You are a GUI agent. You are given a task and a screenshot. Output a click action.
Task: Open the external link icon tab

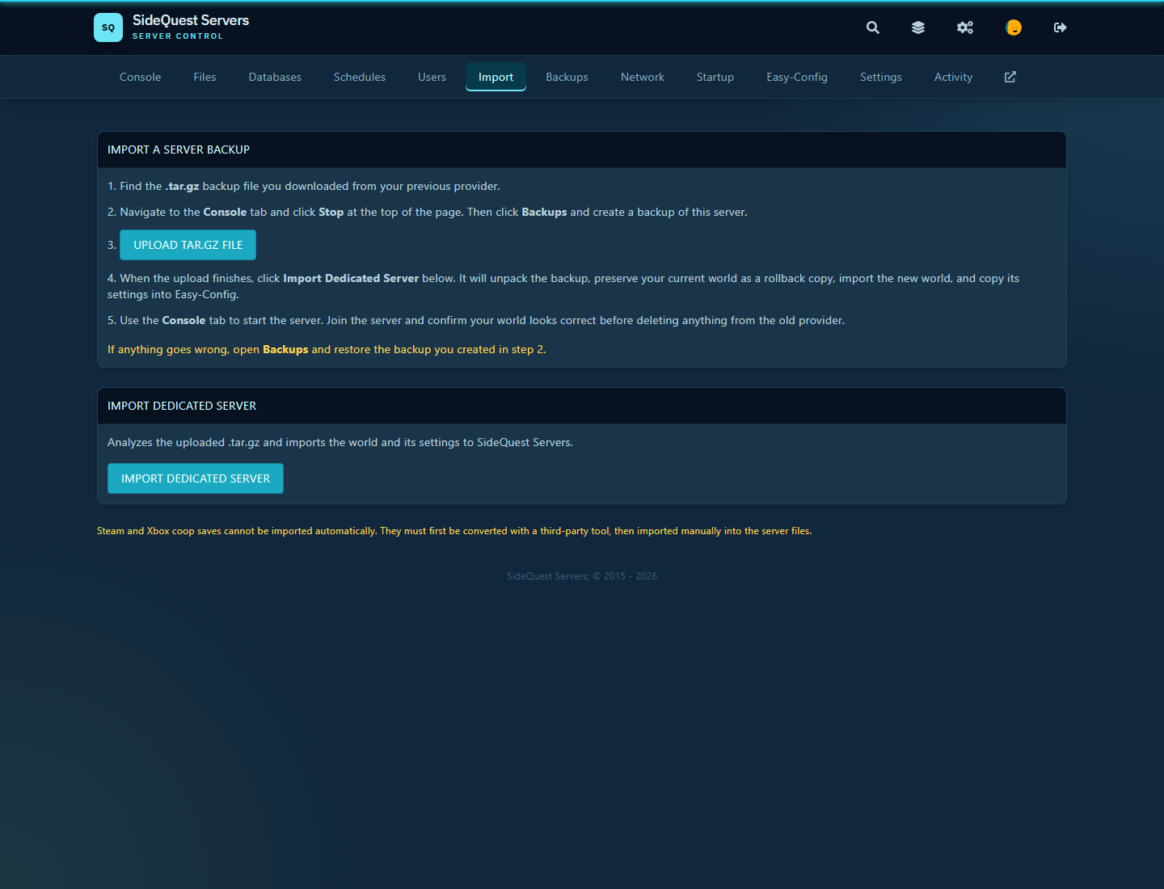point(1010,77)
